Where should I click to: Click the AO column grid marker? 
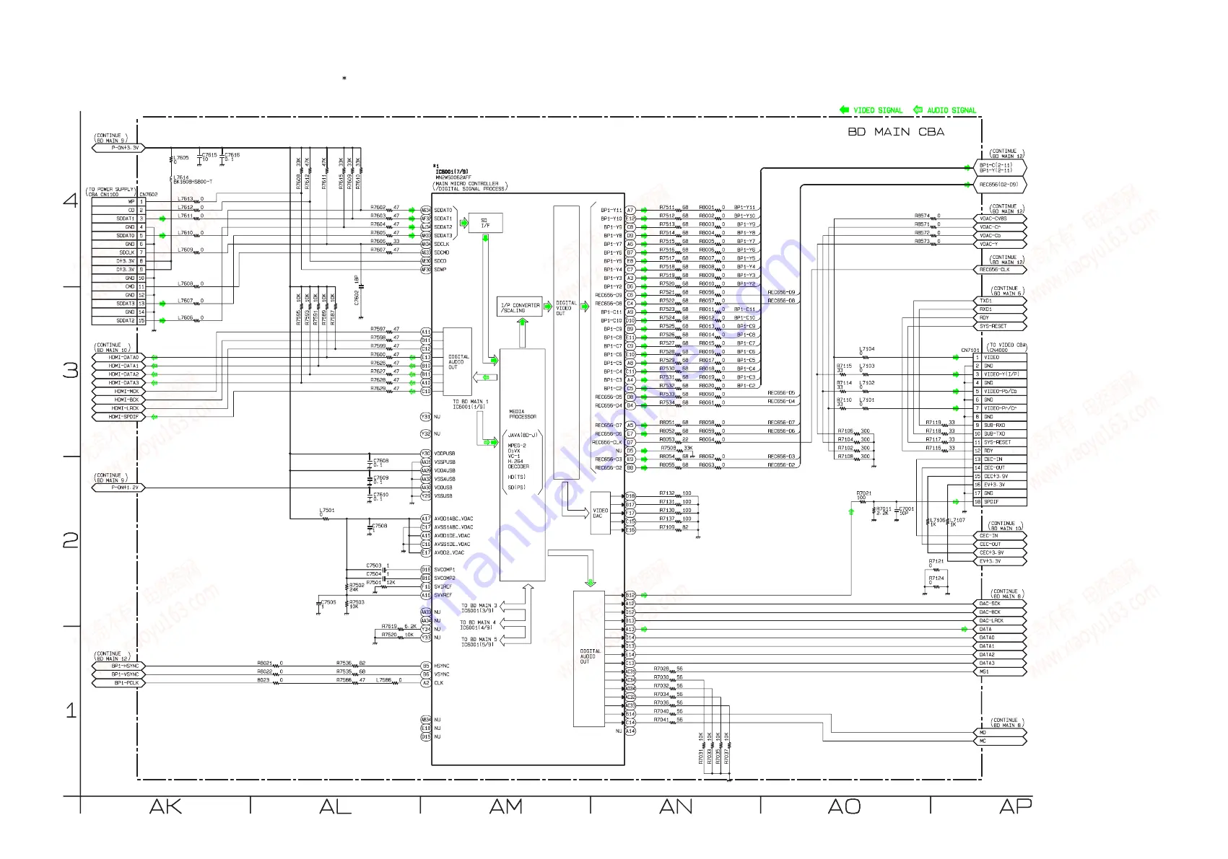coord(845,807)
